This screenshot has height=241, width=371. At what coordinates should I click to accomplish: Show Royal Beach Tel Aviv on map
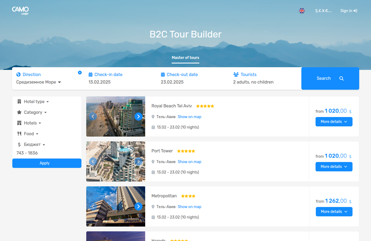tap(189, 117)
